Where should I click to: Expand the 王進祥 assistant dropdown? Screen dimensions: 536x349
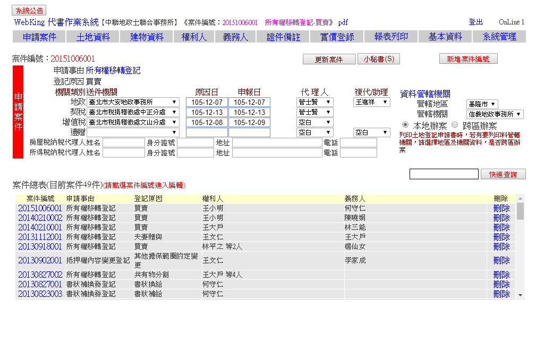[x=371, y=102]
